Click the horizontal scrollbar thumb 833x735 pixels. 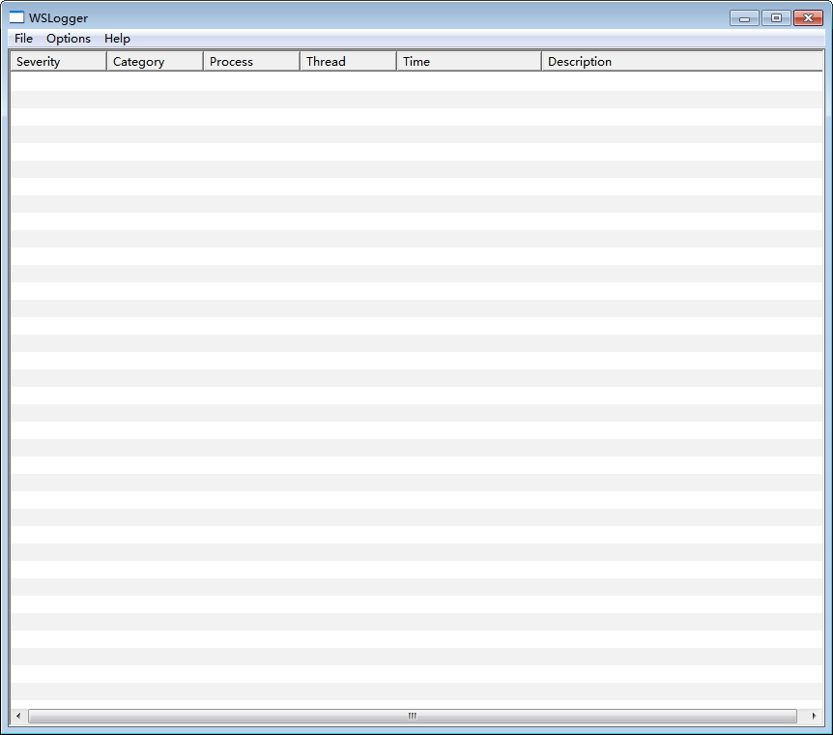(413, 716)
